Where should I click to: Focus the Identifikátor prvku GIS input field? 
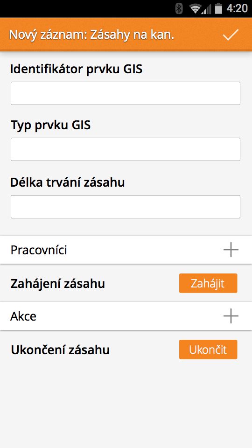pos(126,93)
